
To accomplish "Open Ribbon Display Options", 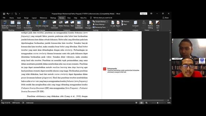I will [x=151, y=14].
